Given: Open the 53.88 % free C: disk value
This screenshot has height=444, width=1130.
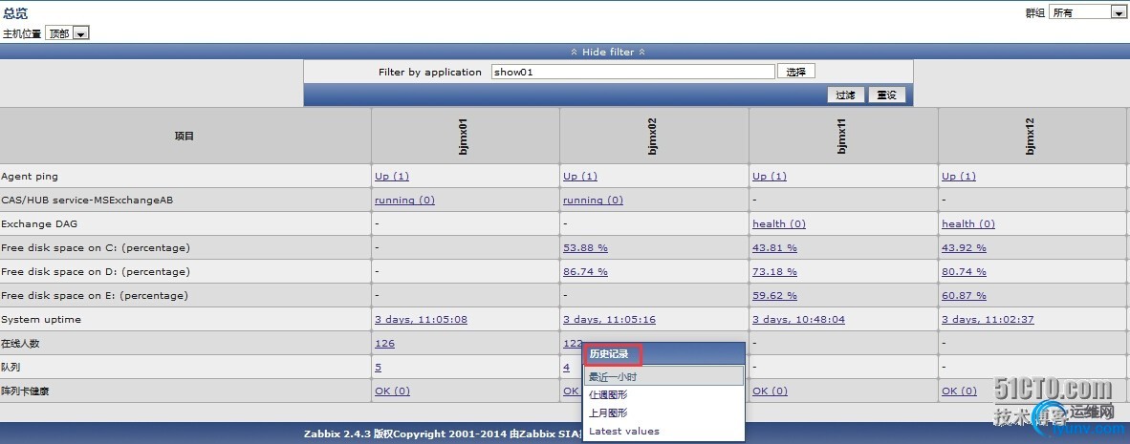Looking at the screenshot, I should point(585,247).
